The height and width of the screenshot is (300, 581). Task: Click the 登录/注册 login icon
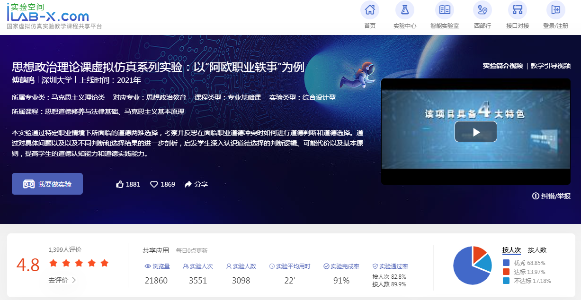point(555,10)
